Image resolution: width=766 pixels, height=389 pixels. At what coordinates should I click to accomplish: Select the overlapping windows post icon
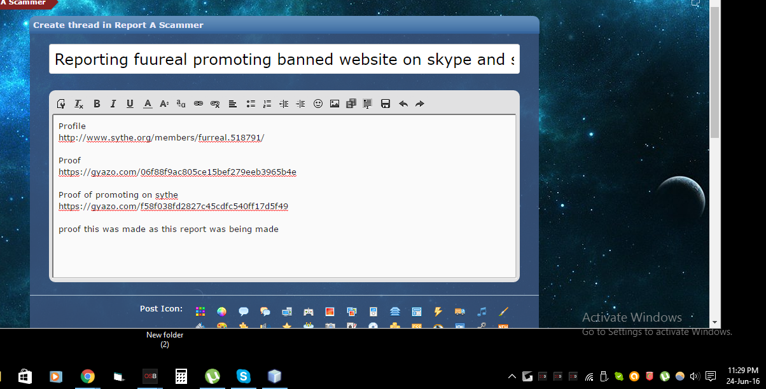pos(352,311)
